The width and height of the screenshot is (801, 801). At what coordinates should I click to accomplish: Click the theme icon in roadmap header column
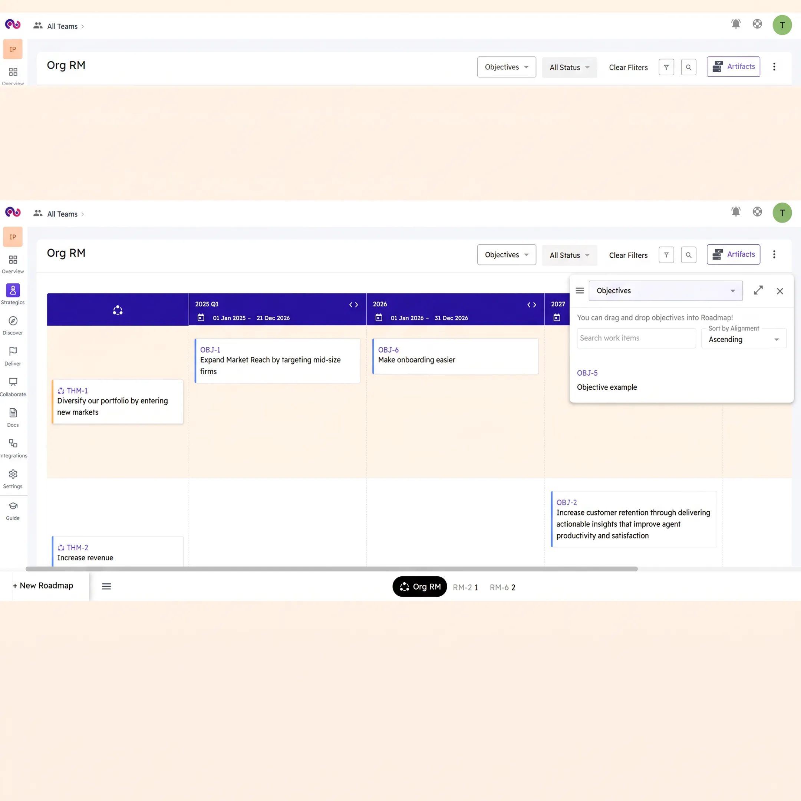(118, 310)
